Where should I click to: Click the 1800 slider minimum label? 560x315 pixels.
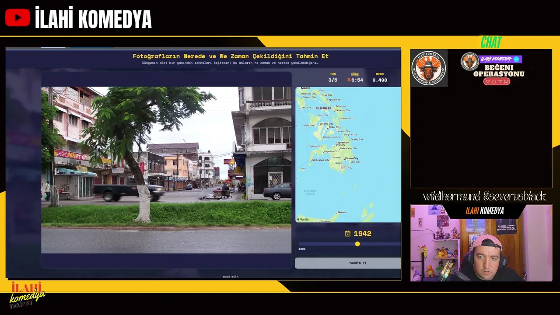coord(302,249)
